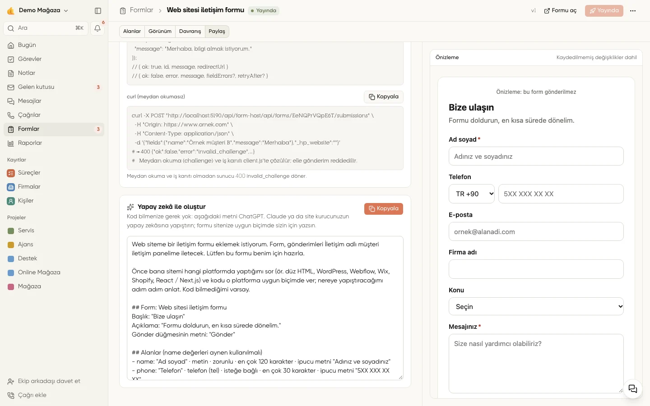Image resolution: width=650 pixels, height=406 pixels.
Task: Click inside the AI prompt text area
Action: 265,308
